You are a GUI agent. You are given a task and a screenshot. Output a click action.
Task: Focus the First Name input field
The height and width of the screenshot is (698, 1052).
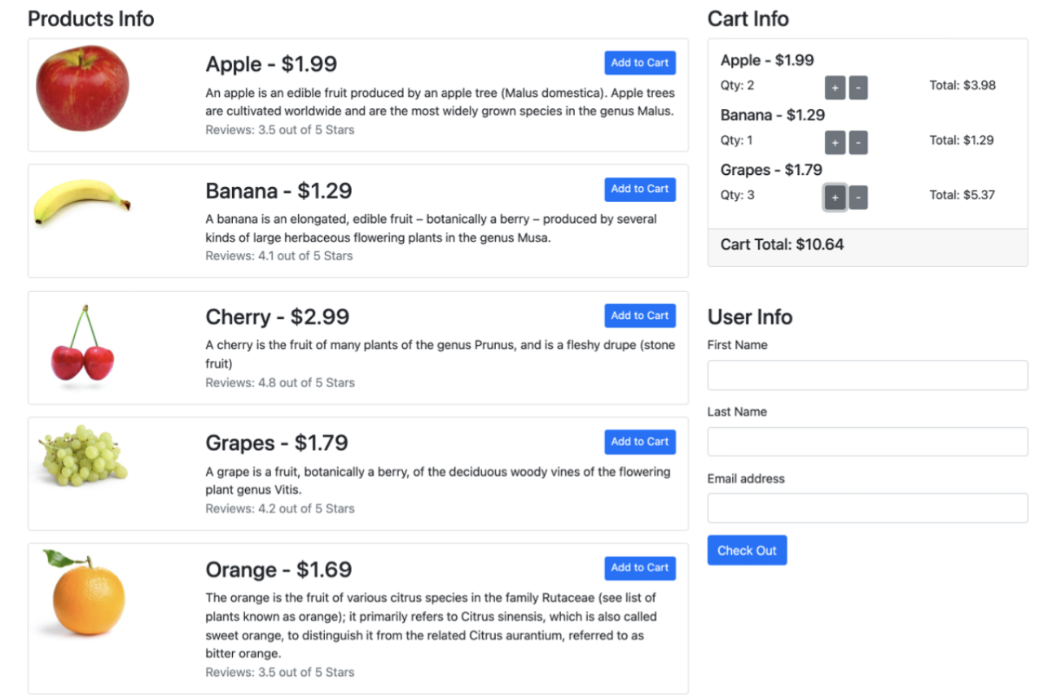(867, 375)
